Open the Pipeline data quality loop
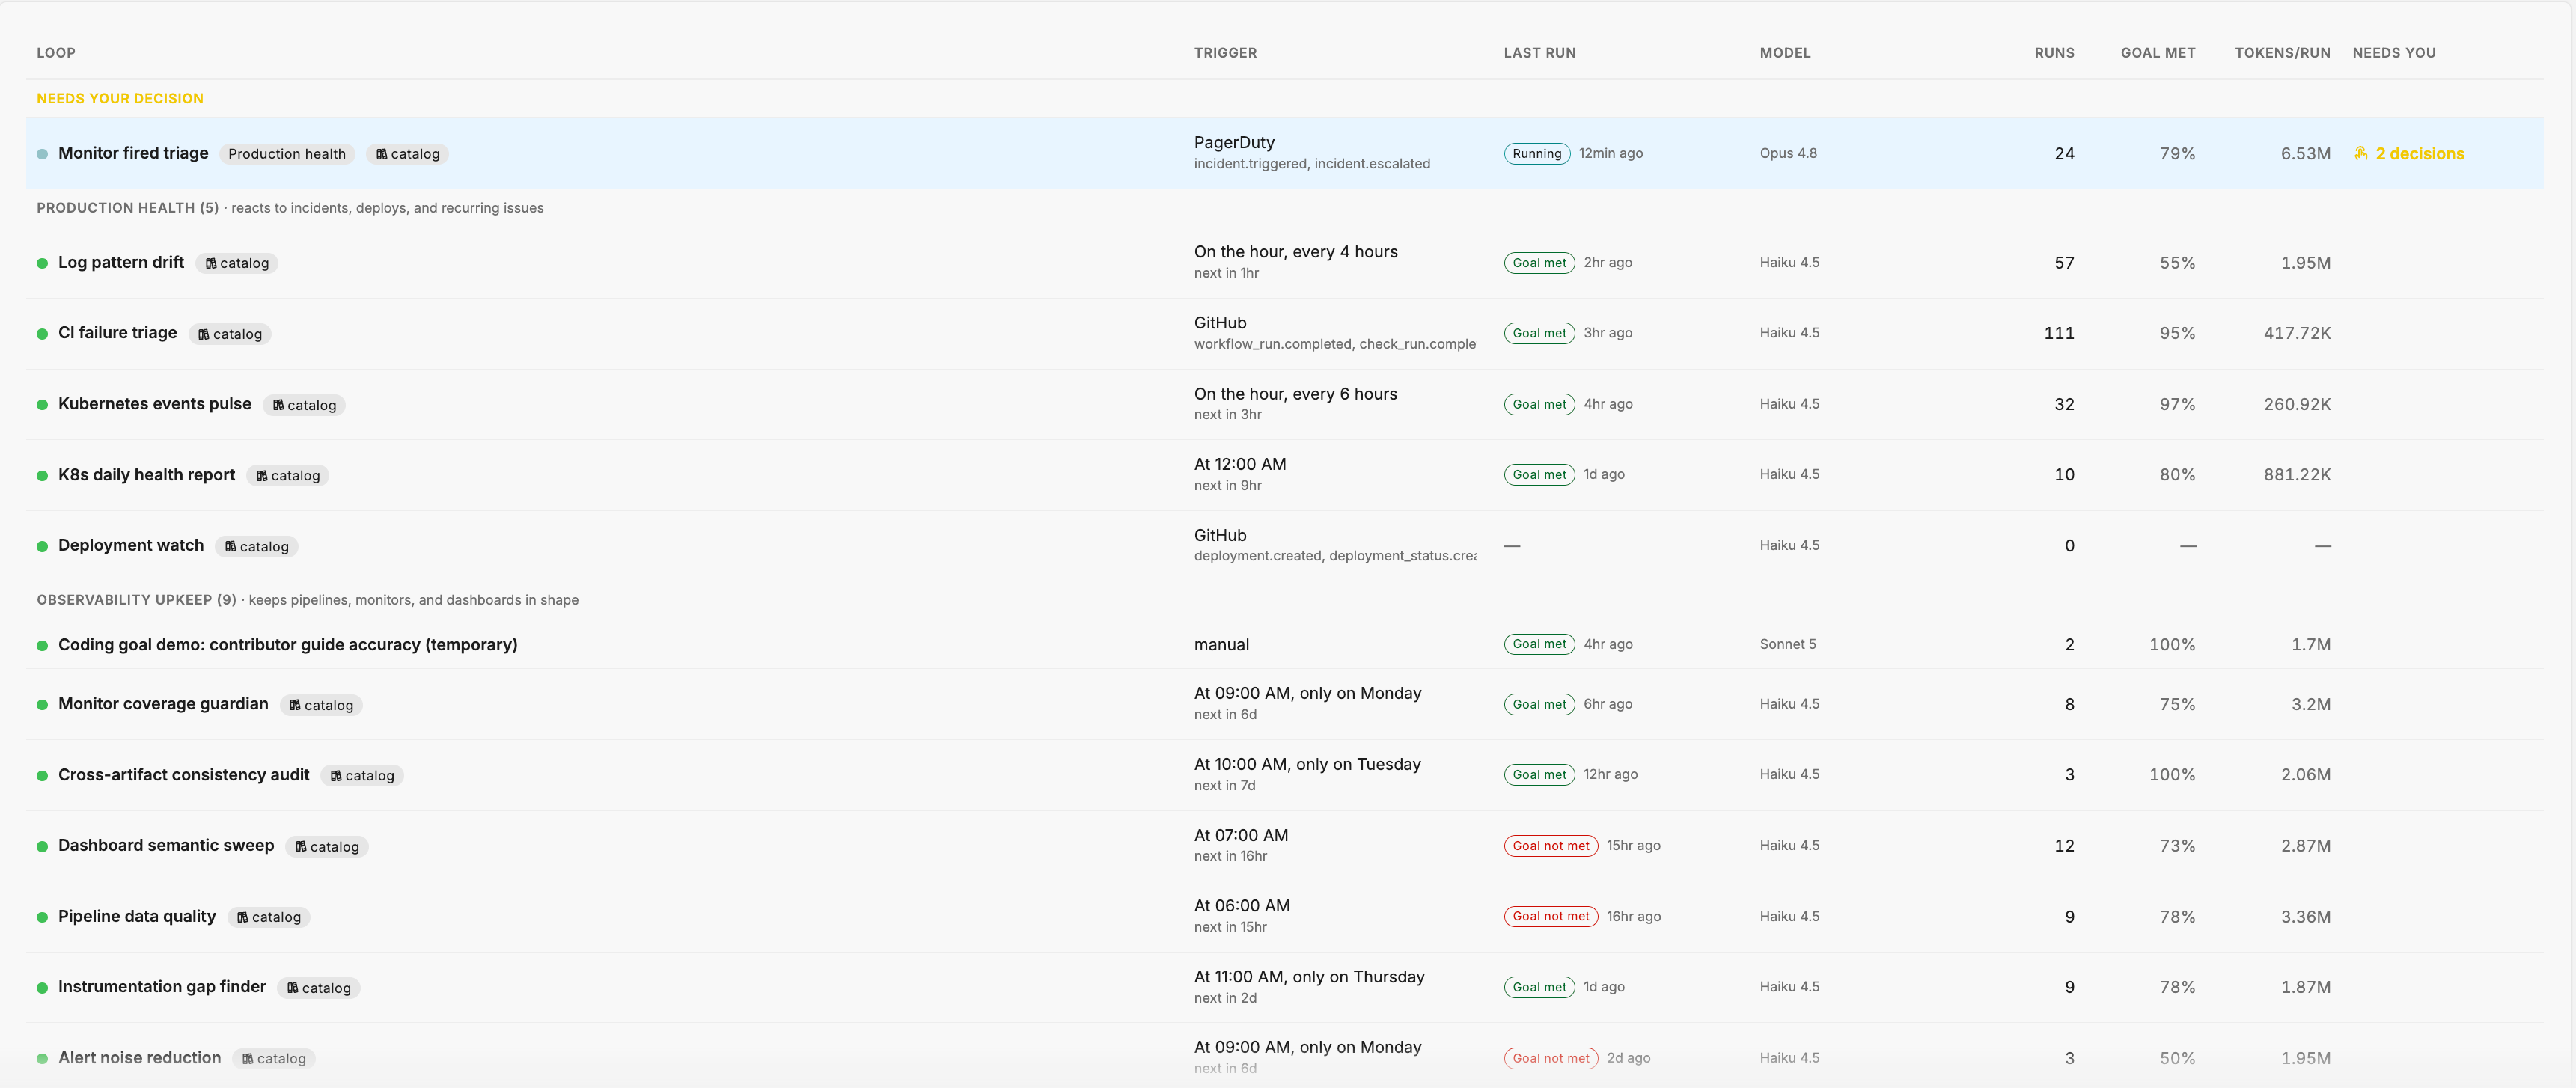This screenshot has height=1088, width=2576. click(x=137, y=916)
